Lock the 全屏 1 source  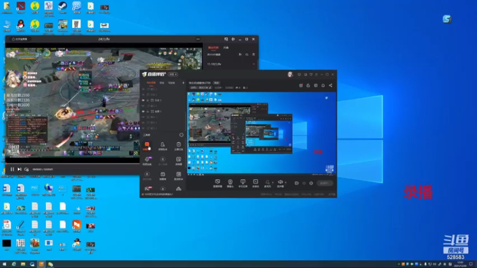click(x=148, y=111)
